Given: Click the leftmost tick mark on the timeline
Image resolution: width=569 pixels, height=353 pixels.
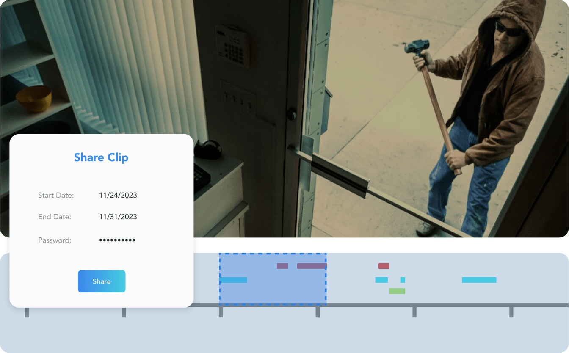Looking at the screenshot, I should pyautogui.click(x=27, y=312).
